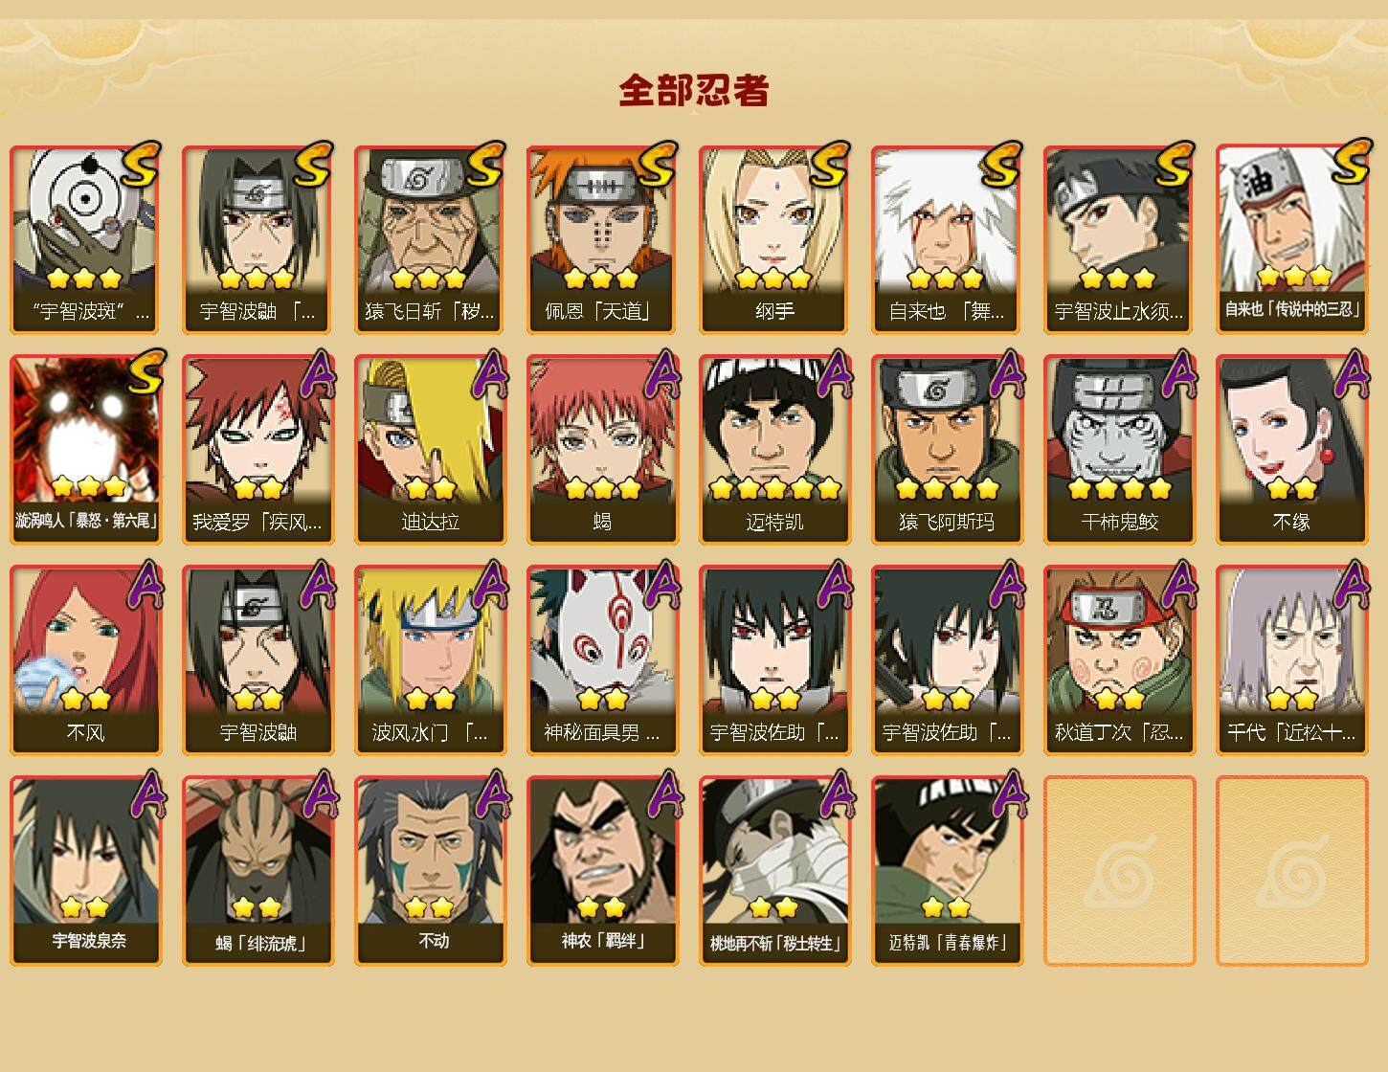Select the 神农「羁绊」 ninja card
This screenshot has height=1072, width=1388.
point(602,871)
